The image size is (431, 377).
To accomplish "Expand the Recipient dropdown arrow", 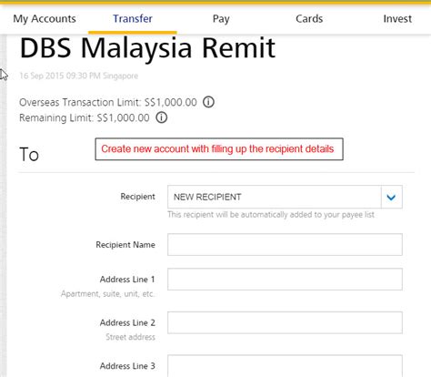I will 391,198.
